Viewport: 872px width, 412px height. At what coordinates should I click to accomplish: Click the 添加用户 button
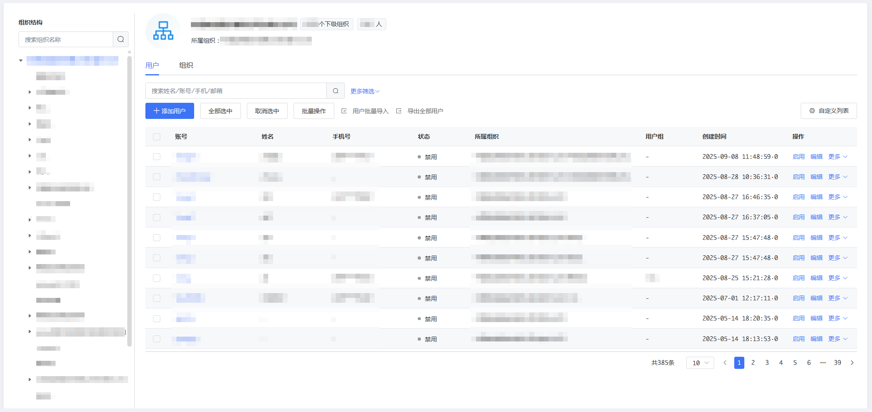[170, 111]
